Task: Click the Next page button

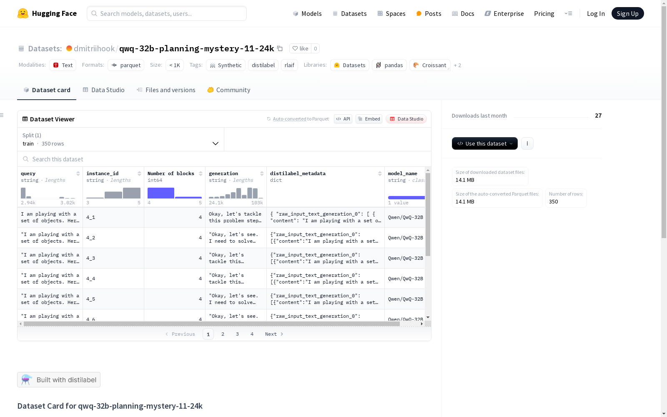Action: click(274, 334)
